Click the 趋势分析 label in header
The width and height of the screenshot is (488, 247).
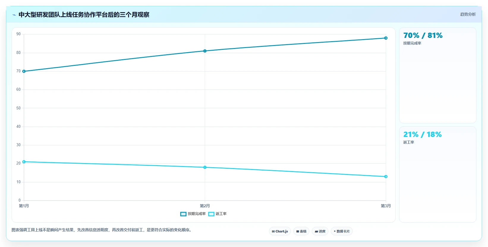468,14
